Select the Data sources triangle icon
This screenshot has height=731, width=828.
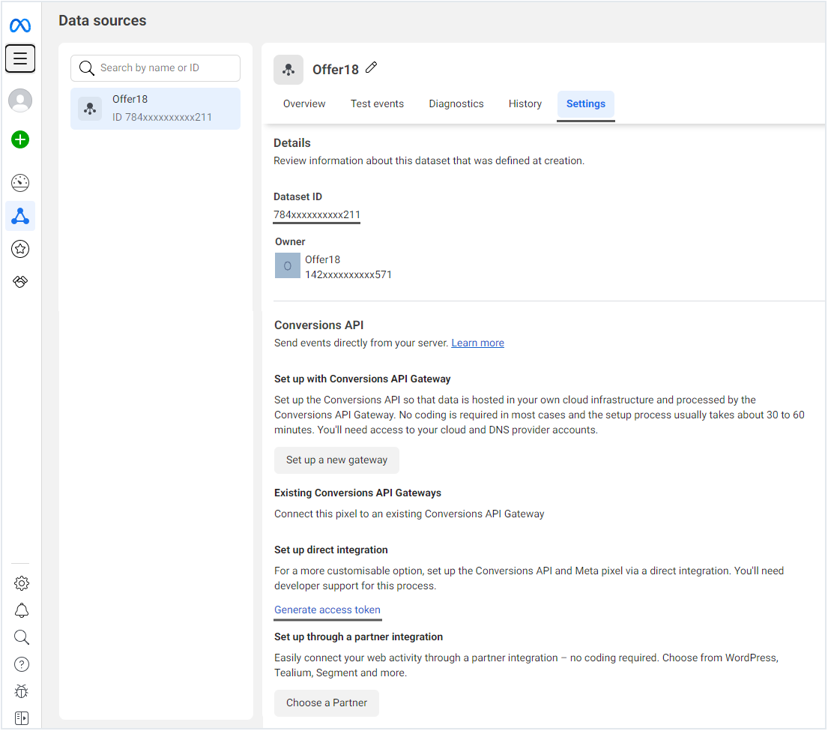[x=20, y=217]
